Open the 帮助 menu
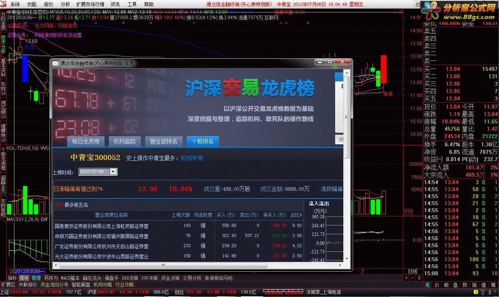The height and width of the screenshot is (297, 499). (149, 4)
